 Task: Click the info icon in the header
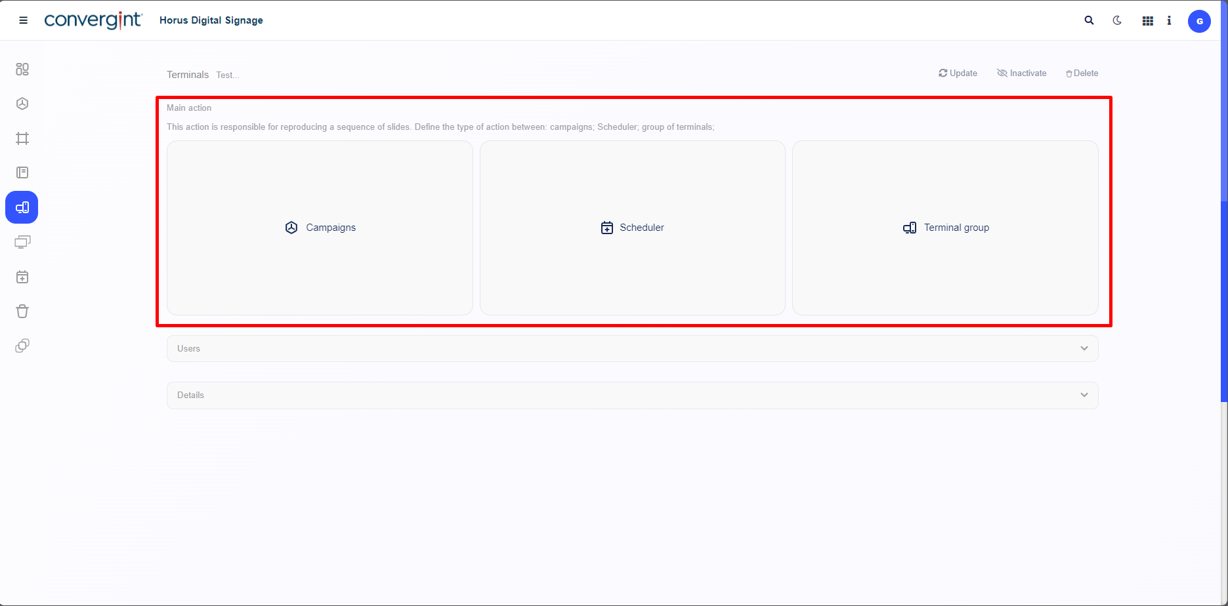coord(1169,20)
